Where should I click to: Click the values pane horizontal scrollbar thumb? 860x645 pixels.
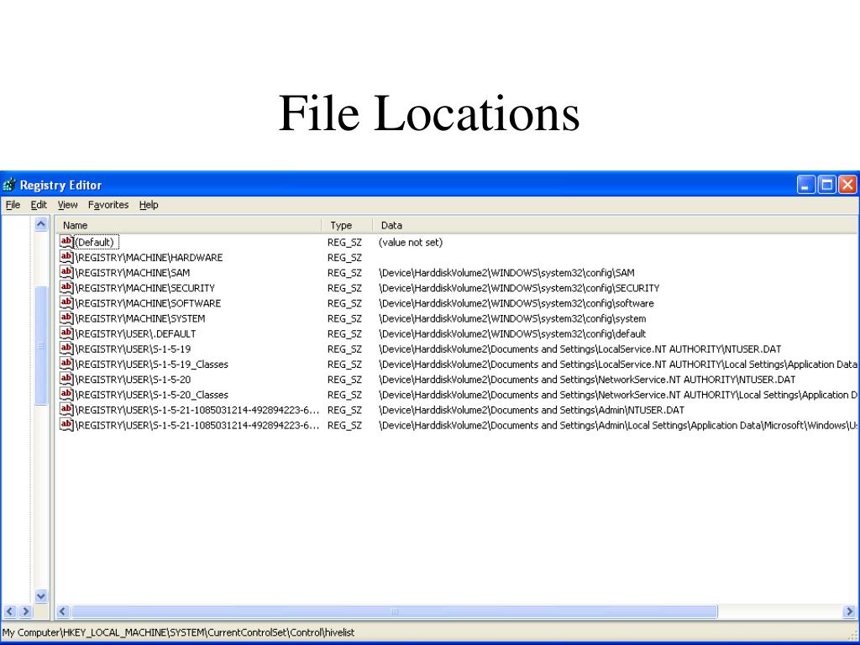tap(395, 611)
